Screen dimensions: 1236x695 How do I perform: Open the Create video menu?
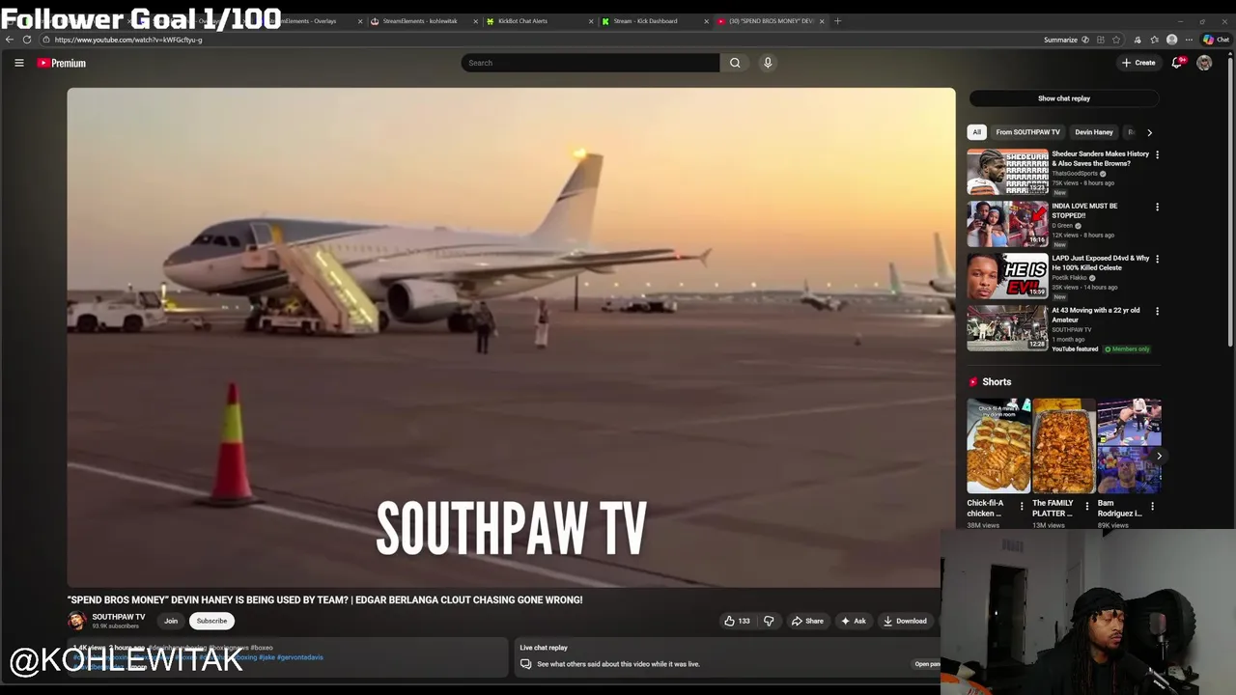[x=1138, y=63]
